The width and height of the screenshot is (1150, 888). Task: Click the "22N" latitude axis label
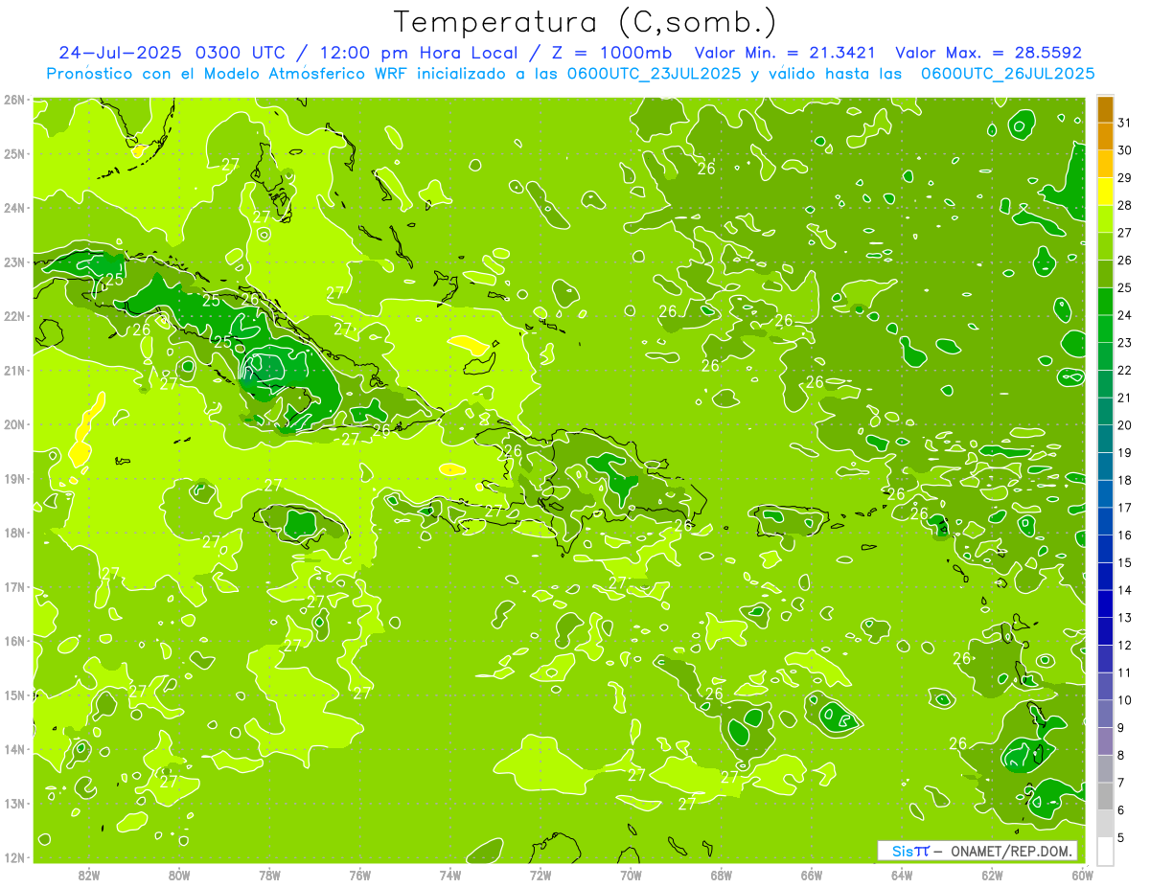pyautogui.click(x=13, y=316)
